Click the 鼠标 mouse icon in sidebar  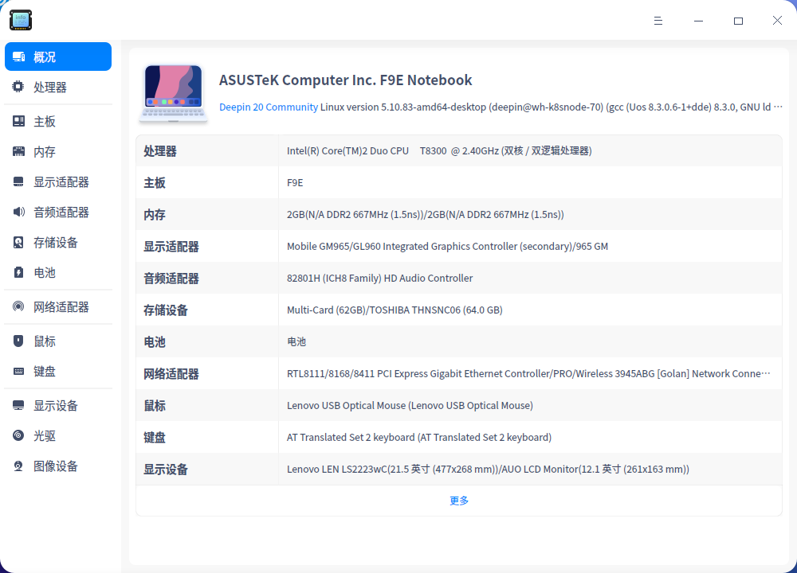point(18,341)
